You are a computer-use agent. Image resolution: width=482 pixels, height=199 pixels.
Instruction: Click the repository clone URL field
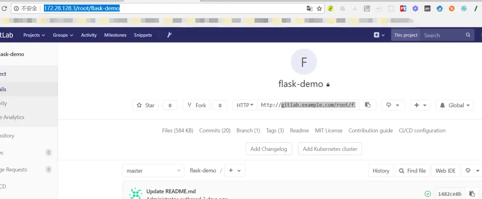pos(308,105)
